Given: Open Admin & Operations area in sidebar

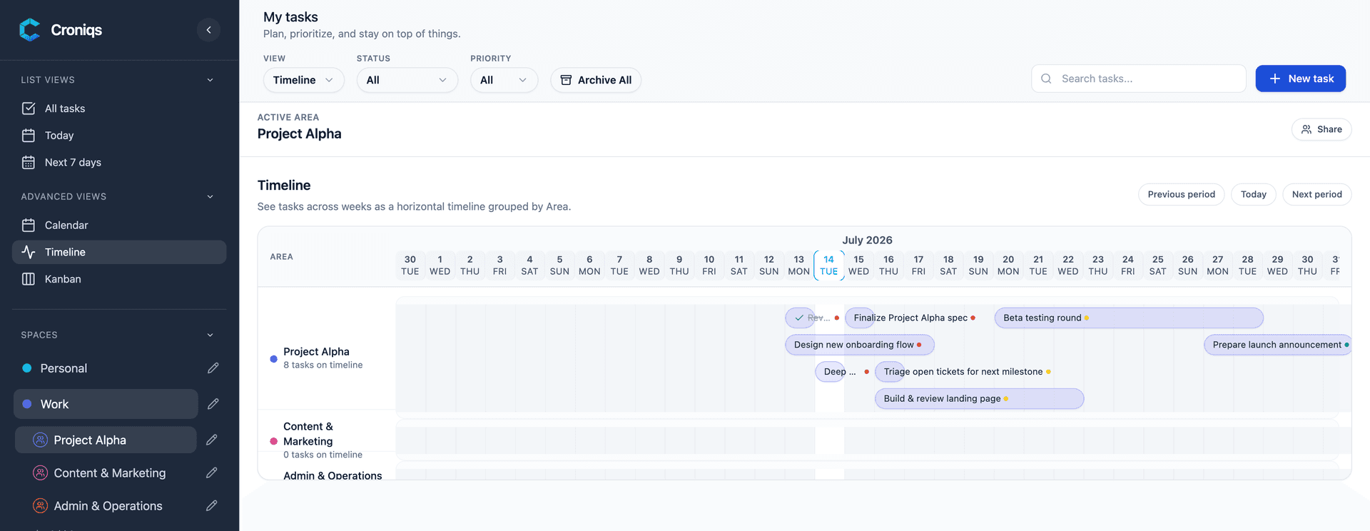Looking at the screenshot, I should 106,505.
